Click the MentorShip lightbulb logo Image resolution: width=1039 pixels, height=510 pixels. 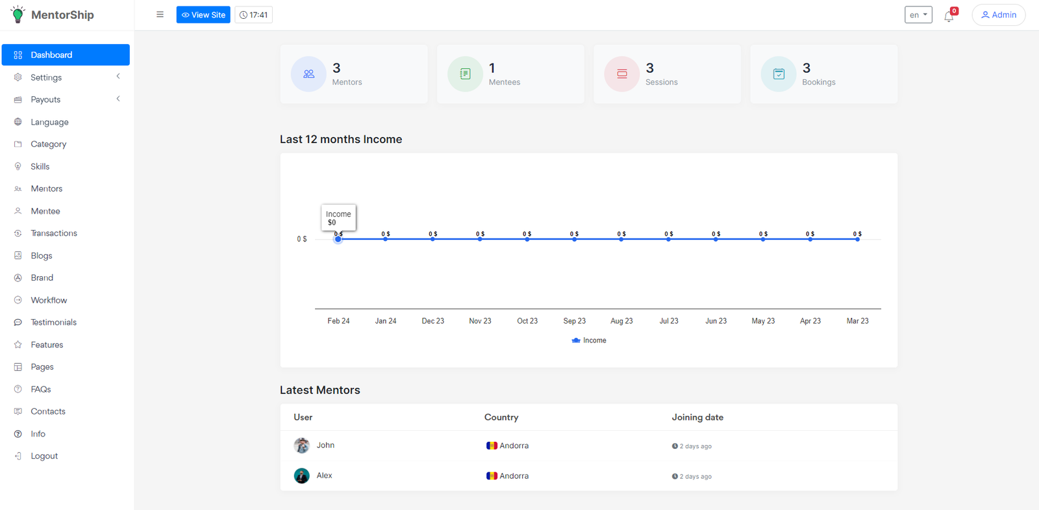coord(18,14)
